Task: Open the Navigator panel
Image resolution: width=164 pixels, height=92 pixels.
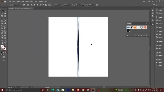Action: (159, 45)
